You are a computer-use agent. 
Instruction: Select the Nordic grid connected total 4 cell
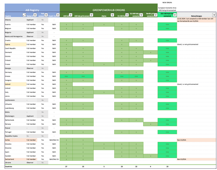point(151,167)
